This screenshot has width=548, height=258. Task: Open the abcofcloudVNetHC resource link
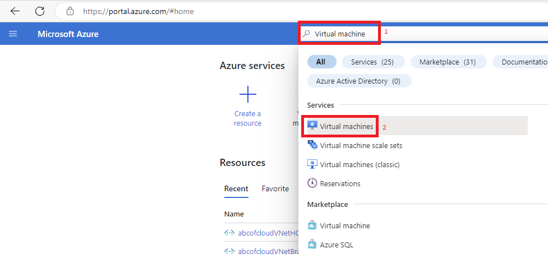tap(268, 233)
